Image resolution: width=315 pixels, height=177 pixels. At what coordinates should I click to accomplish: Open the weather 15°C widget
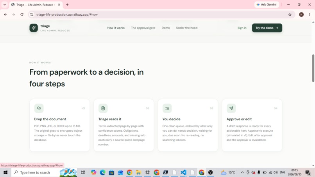(x=228, y=172)
